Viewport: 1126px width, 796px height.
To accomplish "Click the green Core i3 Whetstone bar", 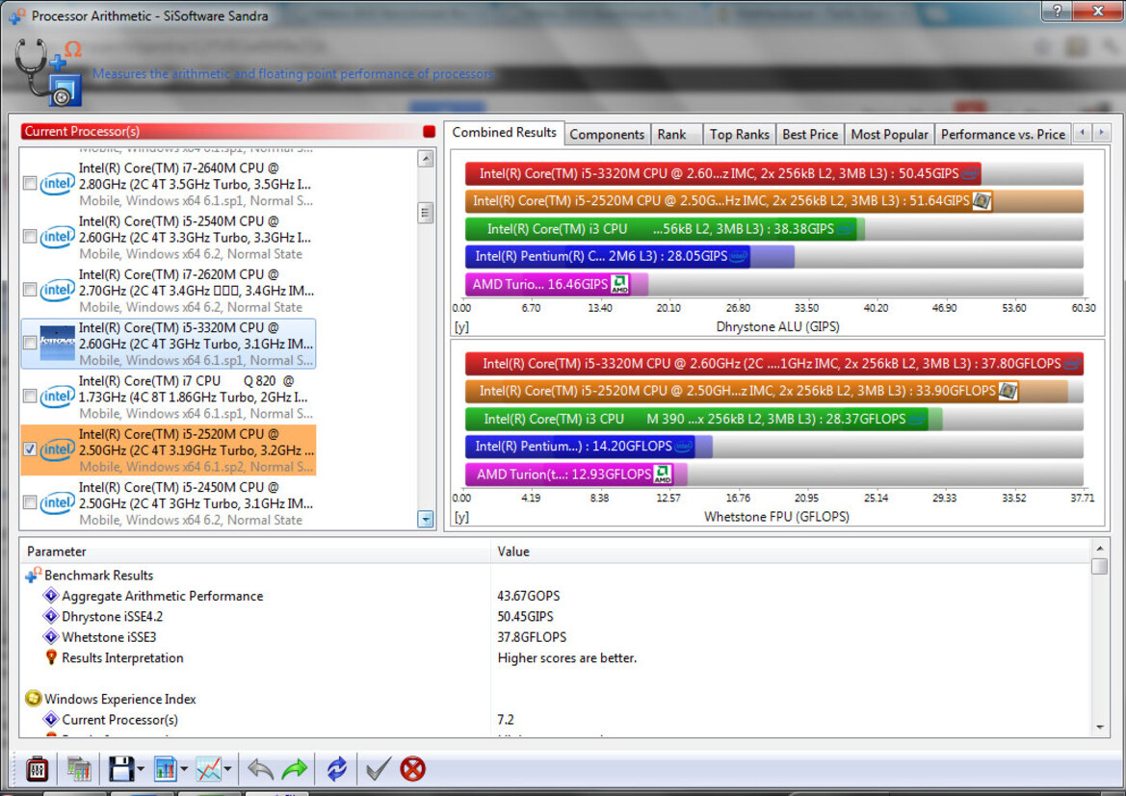I will tap(696, 419).
